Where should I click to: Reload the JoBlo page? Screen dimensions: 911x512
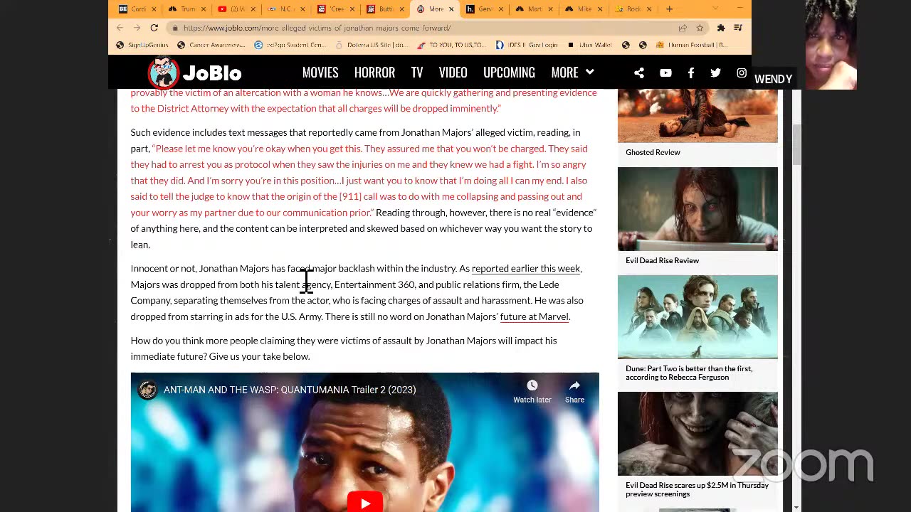[x=154, y=28]
